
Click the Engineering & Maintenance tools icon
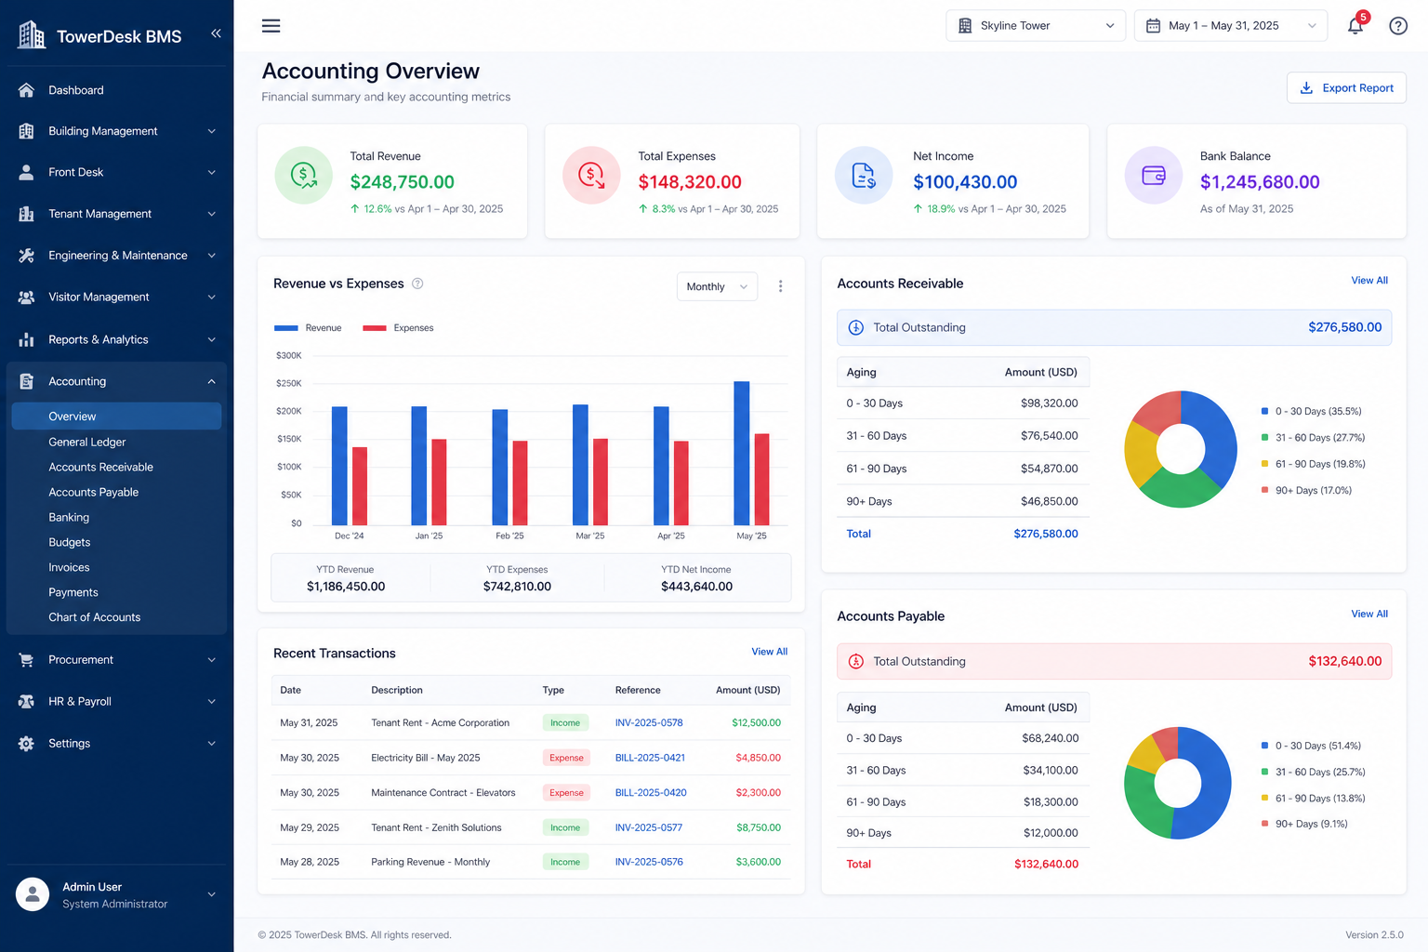coord(26,256)
